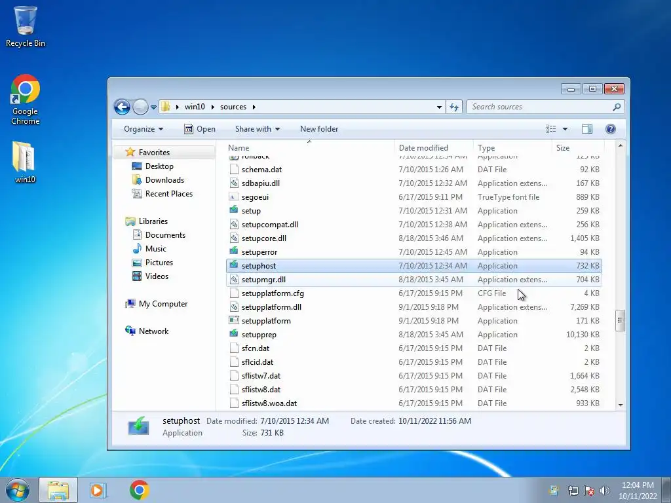Select the segoeui font file icon

[234, 197]
